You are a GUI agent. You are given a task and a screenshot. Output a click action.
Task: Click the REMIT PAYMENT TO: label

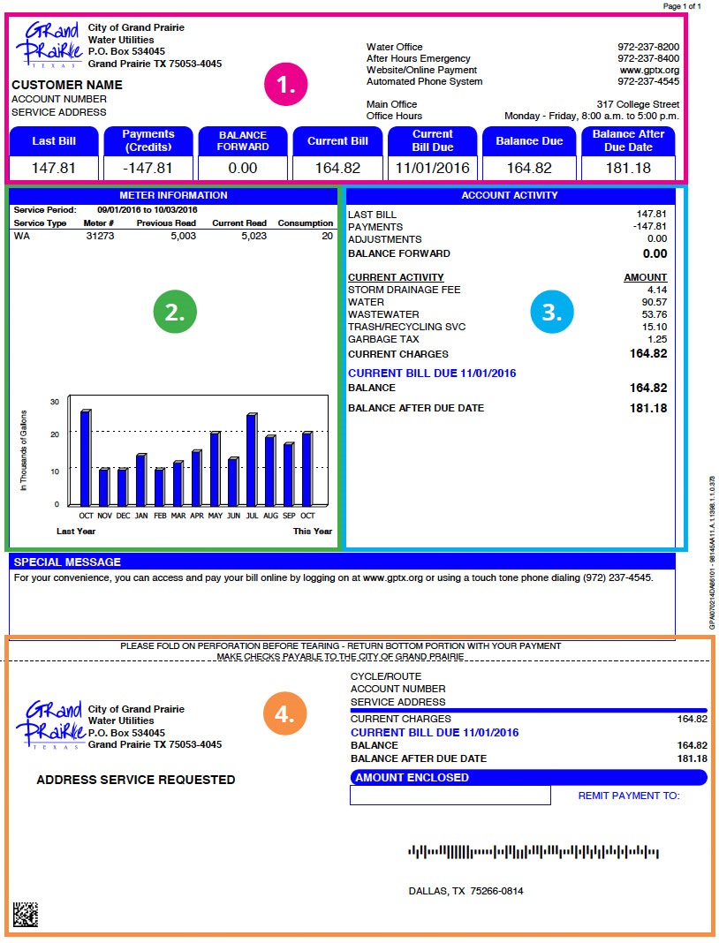(629, 796)
